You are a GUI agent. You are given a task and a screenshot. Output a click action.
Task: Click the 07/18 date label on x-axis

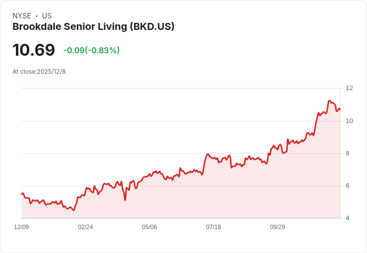(x=213, y=227)
